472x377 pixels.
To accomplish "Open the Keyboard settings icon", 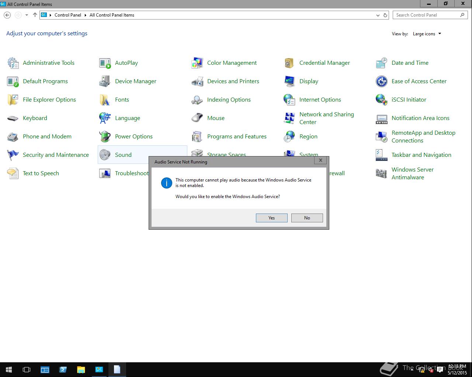I will coord(13,118).
